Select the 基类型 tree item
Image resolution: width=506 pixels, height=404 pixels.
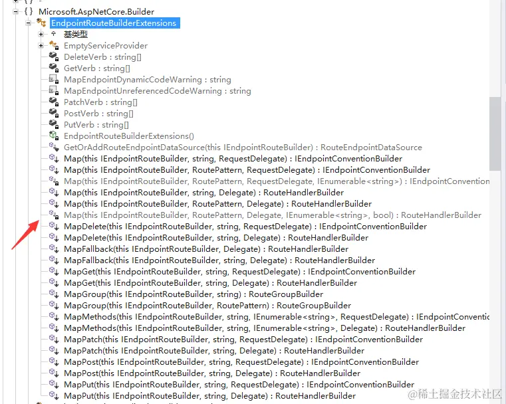[x=76, y=34]
